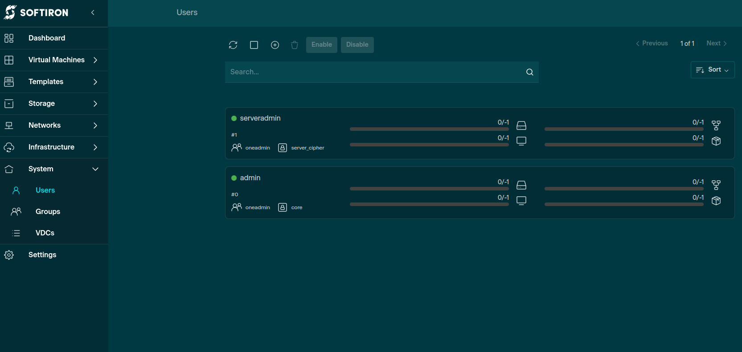This screenshot has width=742, height=352.
Task: Open Groups under System
Action: click(48, 212)
